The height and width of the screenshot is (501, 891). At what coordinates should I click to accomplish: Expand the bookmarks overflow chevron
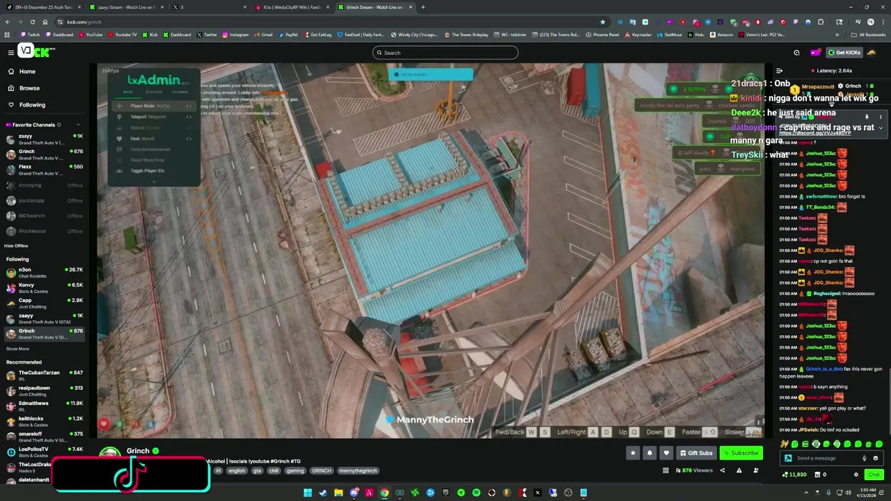pos(837,34)
